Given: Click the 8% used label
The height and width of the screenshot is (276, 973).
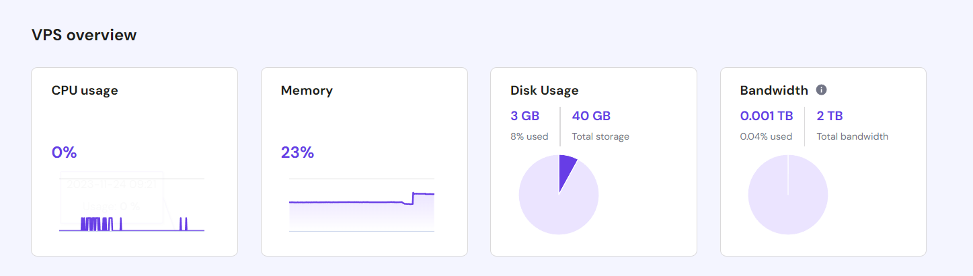Looking at the screenshot, I should 529,136.
